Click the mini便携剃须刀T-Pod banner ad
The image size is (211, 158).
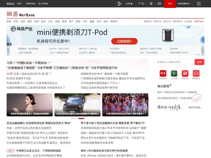click(x=105, y=35)
